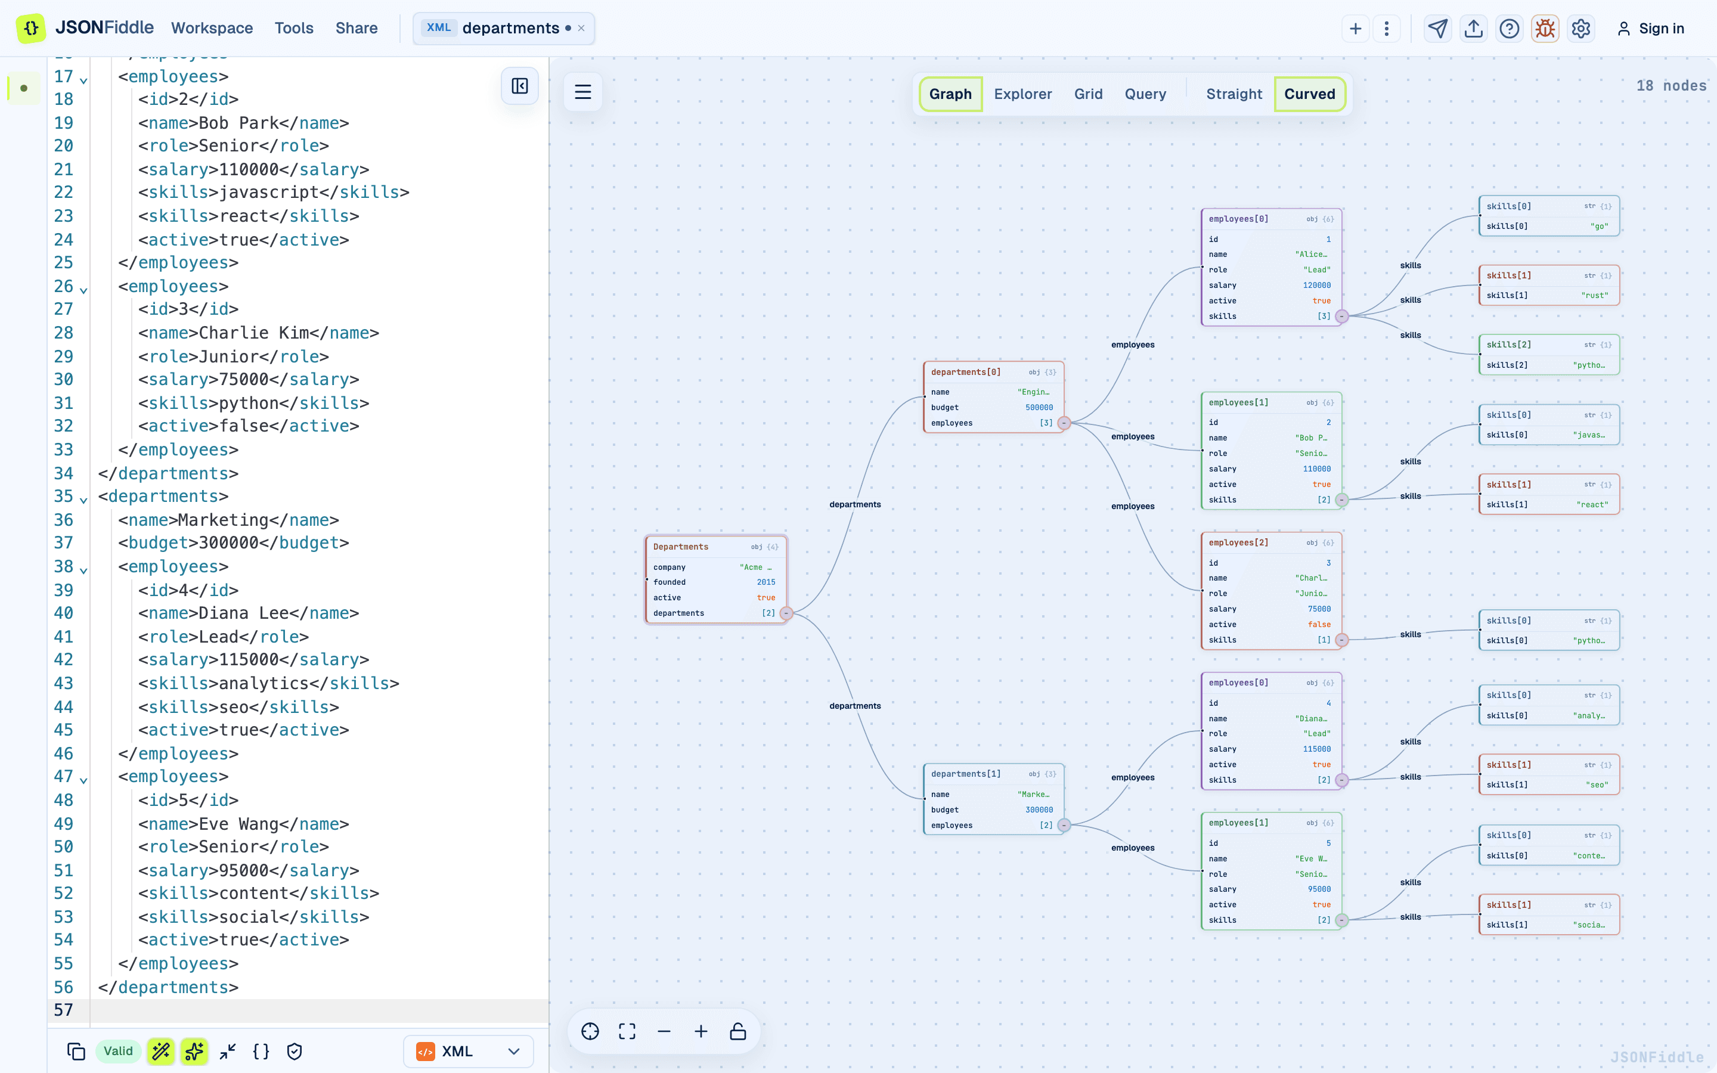Select the departments[0] node header
Viewport: 1717px width, 1073px height.
993,372
